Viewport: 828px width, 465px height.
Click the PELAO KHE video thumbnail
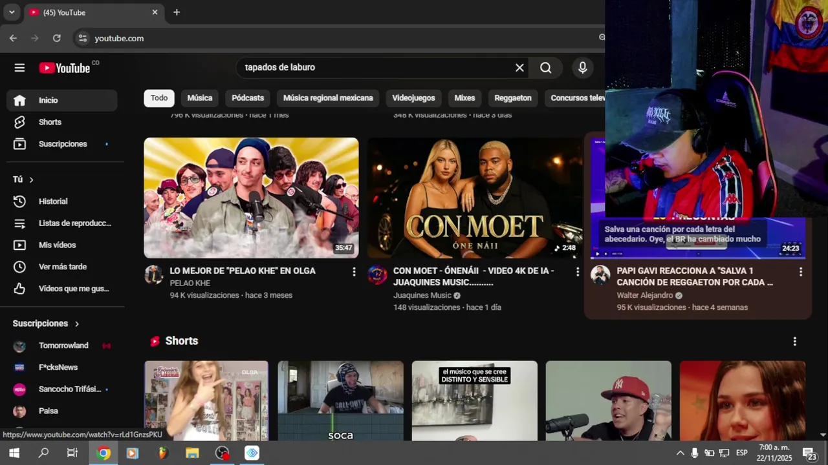point(251,198)
